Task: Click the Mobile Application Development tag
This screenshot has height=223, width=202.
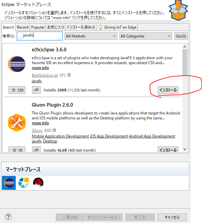Action: point(60,136)
